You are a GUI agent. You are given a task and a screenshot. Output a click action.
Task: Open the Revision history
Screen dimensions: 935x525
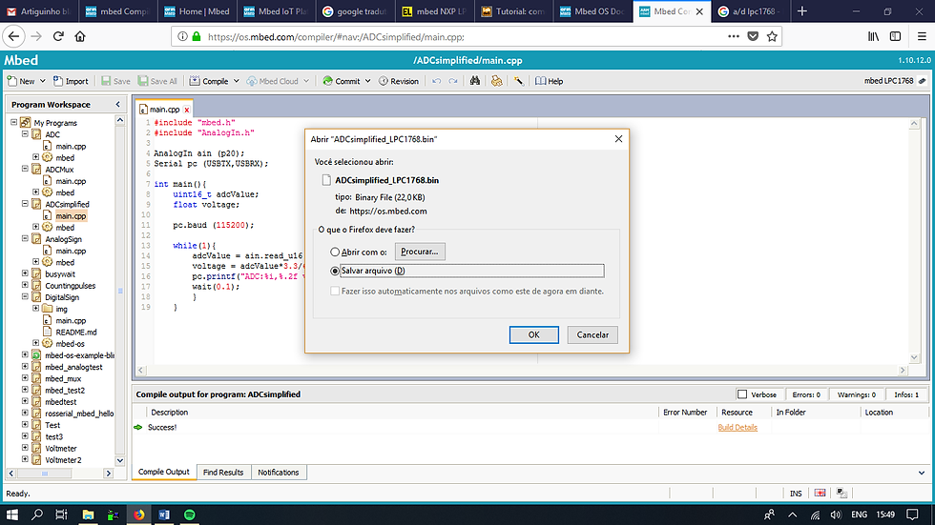point(399,81)
